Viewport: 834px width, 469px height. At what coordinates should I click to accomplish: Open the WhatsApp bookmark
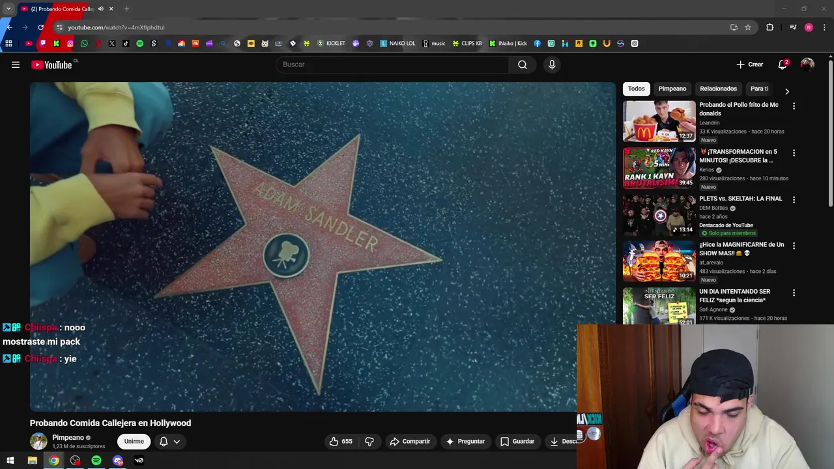coord(84,44)
